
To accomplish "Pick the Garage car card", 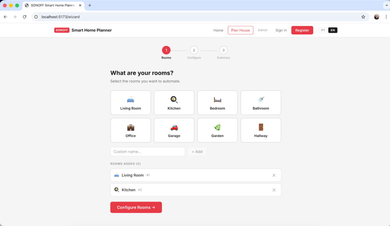I will point(174,130).
